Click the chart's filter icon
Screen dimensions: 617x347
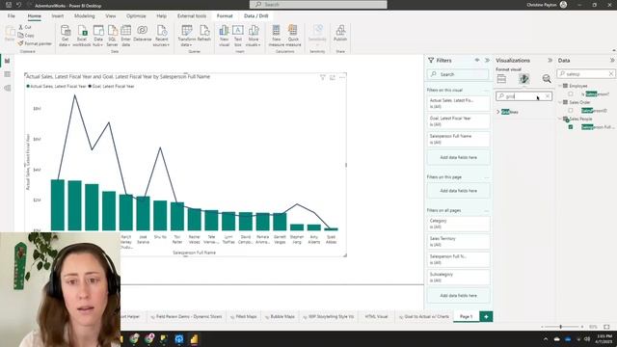[323, 77]
